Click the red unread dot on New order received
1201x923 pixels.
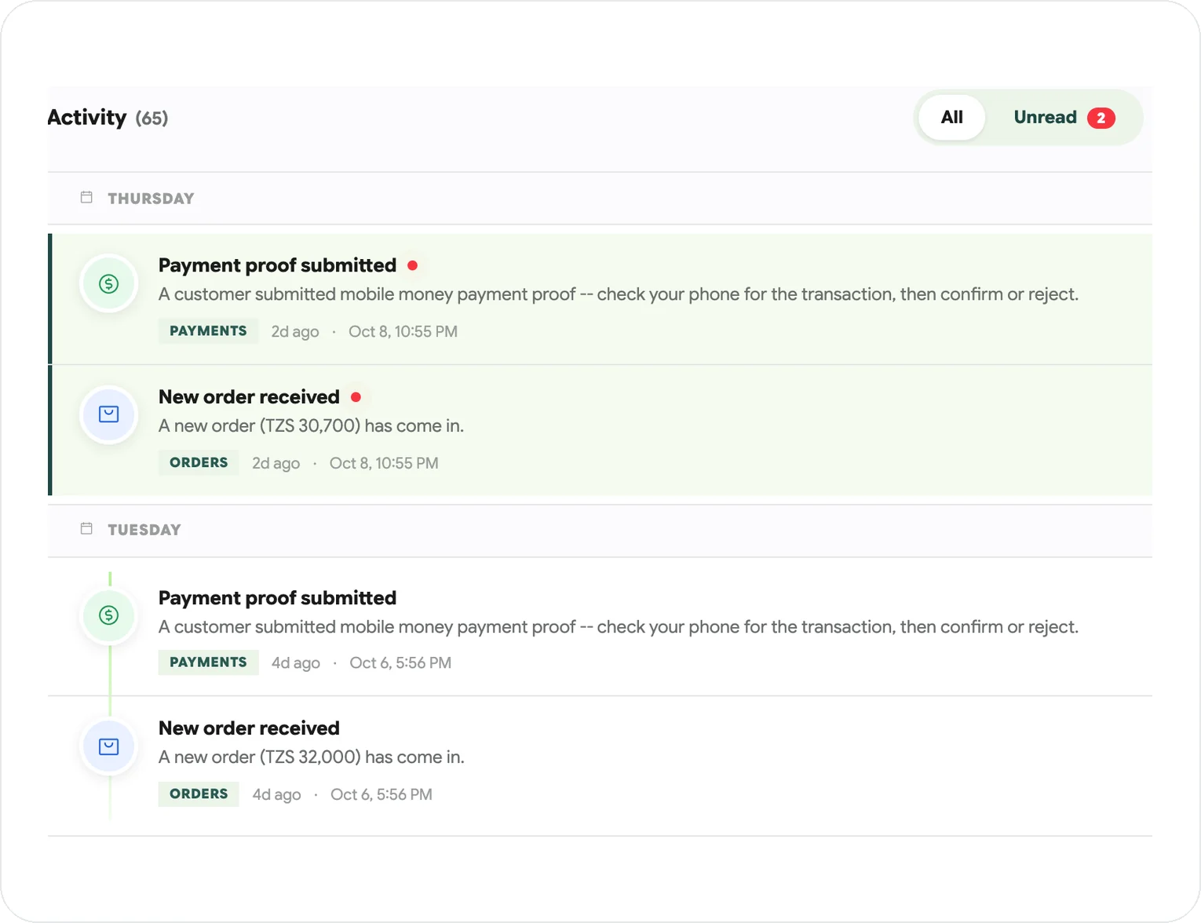[356, 397]
